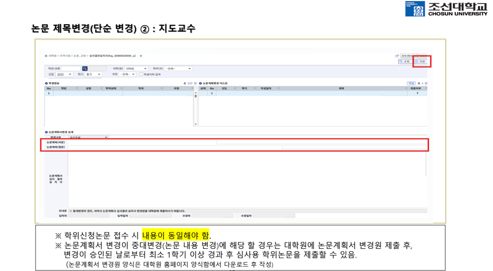493x271 pixels.
Task: Open the 학부(과) 전체 dropdown
Action: (x=178, y=68)
